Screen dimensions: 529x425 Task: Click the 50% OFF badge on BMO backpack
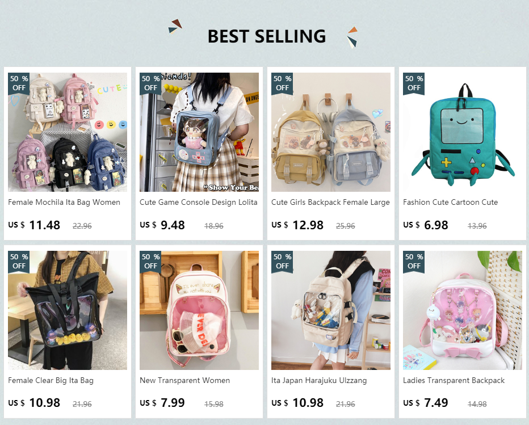[414, 83]
